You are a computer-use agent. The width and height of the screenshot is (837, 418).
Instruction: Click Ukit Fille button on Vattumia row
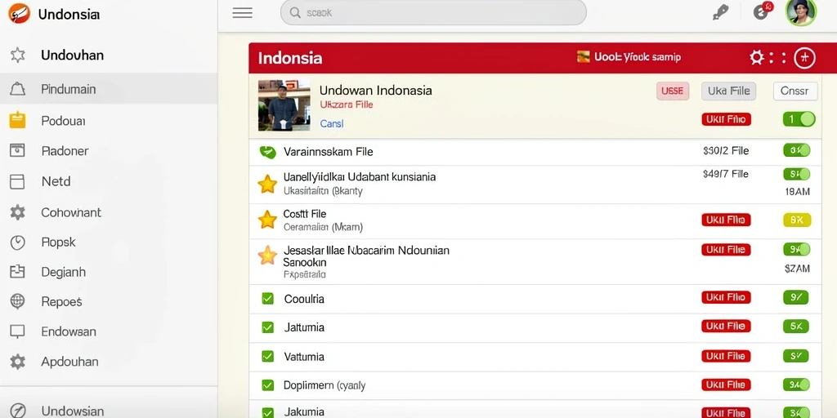coord(726,356)
